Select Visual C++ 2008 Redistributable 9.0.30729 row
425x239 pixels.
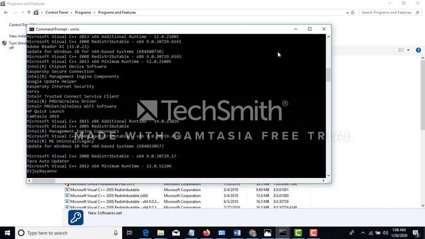point(187,202)
